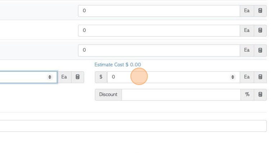Click the Discount label addon
The image size is (275, 153).
click(x=108, y=95)
